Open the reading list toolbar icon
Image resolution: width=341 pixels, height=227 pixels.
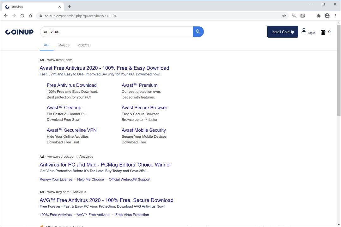point(302,16)
